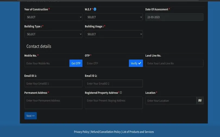220x137 pixels.
Task: Click the W.E.F info icon
Action: [x=95, y=9]
